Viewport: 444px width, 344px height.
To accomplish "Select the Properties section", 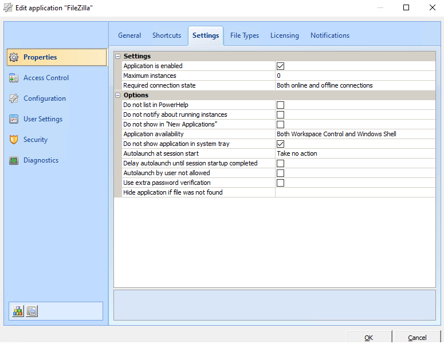I will 57,57.
